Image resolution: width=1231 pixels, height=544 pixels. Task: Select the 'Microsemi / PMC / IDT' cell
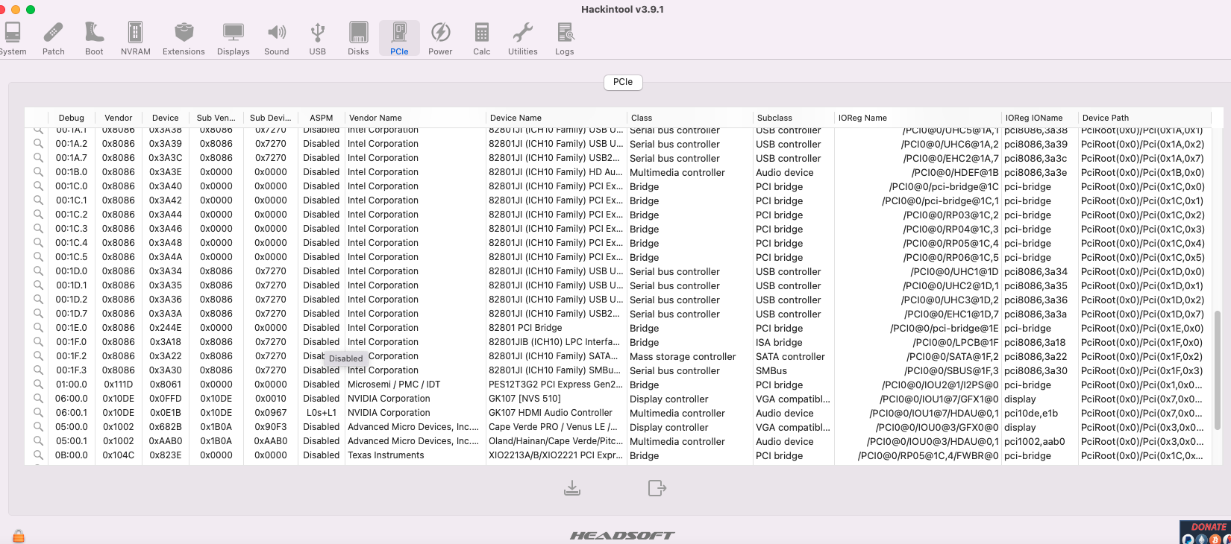(394, 385)
